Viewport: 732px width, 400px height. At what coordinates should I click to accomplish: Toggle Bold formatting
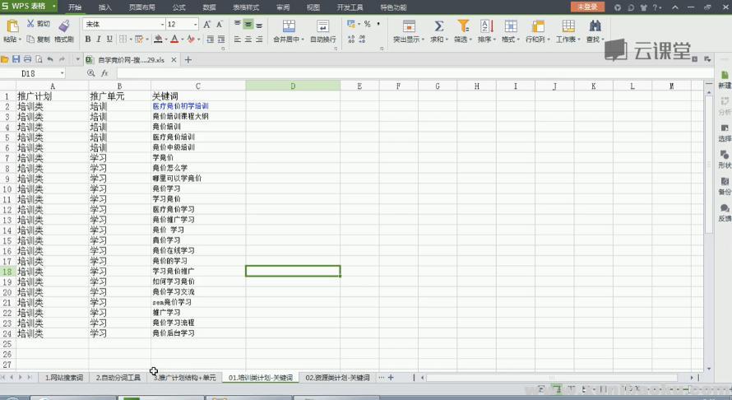coord(88,40)
